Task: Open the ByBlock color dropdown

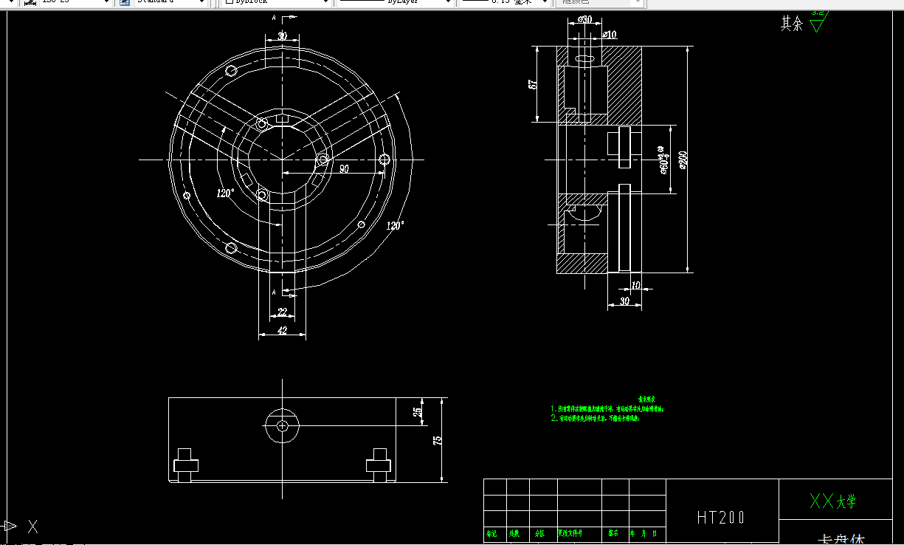Action: (276, 2)
